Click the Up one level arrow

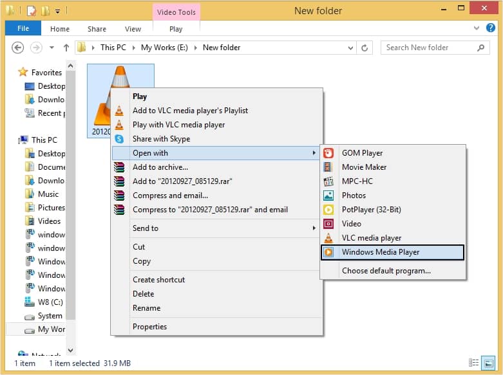(66, 48)
